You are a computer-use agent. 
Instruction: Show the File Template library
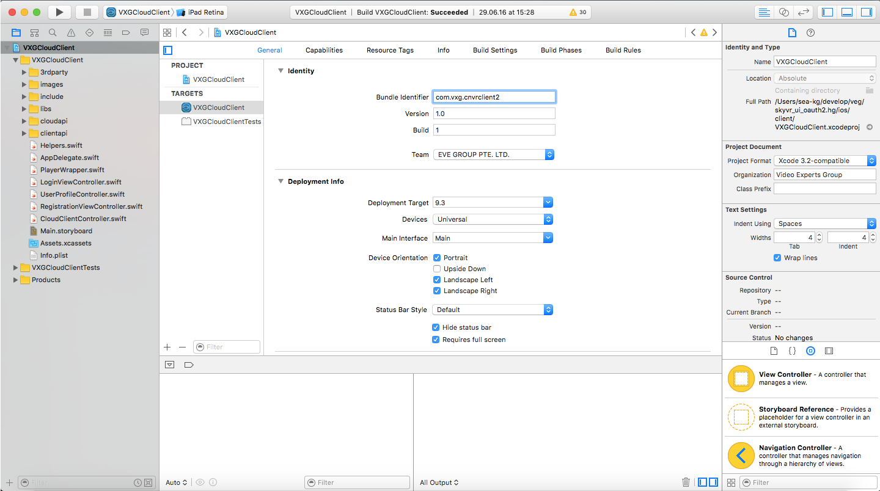774,351
